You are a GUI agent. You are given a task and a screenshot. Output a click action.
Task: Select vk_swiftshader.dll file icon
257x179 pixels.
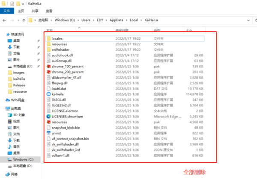click(48, 144)
